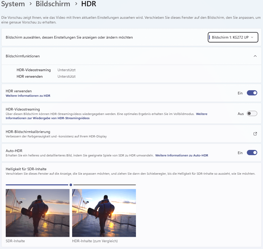Click the Auto-HDR setting title
Screen dimensions: 263x249
pos(14,151)
